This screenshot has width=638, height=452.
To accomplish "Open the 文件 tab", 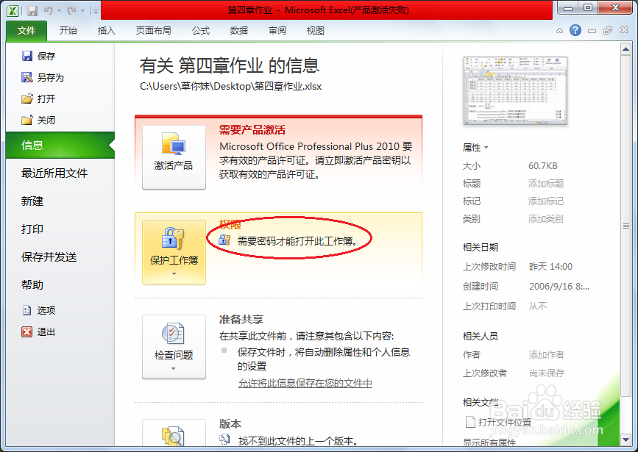I will (26, 30).
